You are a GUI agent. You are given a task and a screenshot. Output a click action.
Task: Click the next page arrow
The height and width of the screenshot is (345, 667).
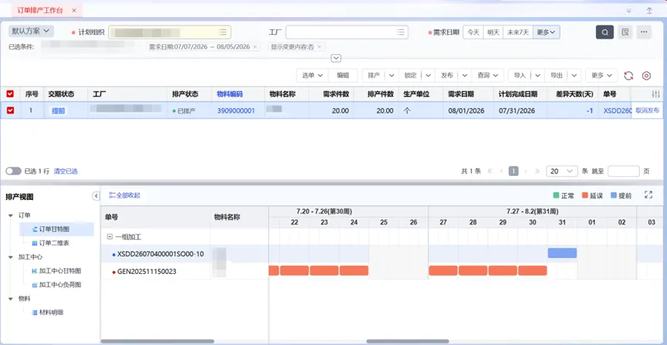(526, 171)
